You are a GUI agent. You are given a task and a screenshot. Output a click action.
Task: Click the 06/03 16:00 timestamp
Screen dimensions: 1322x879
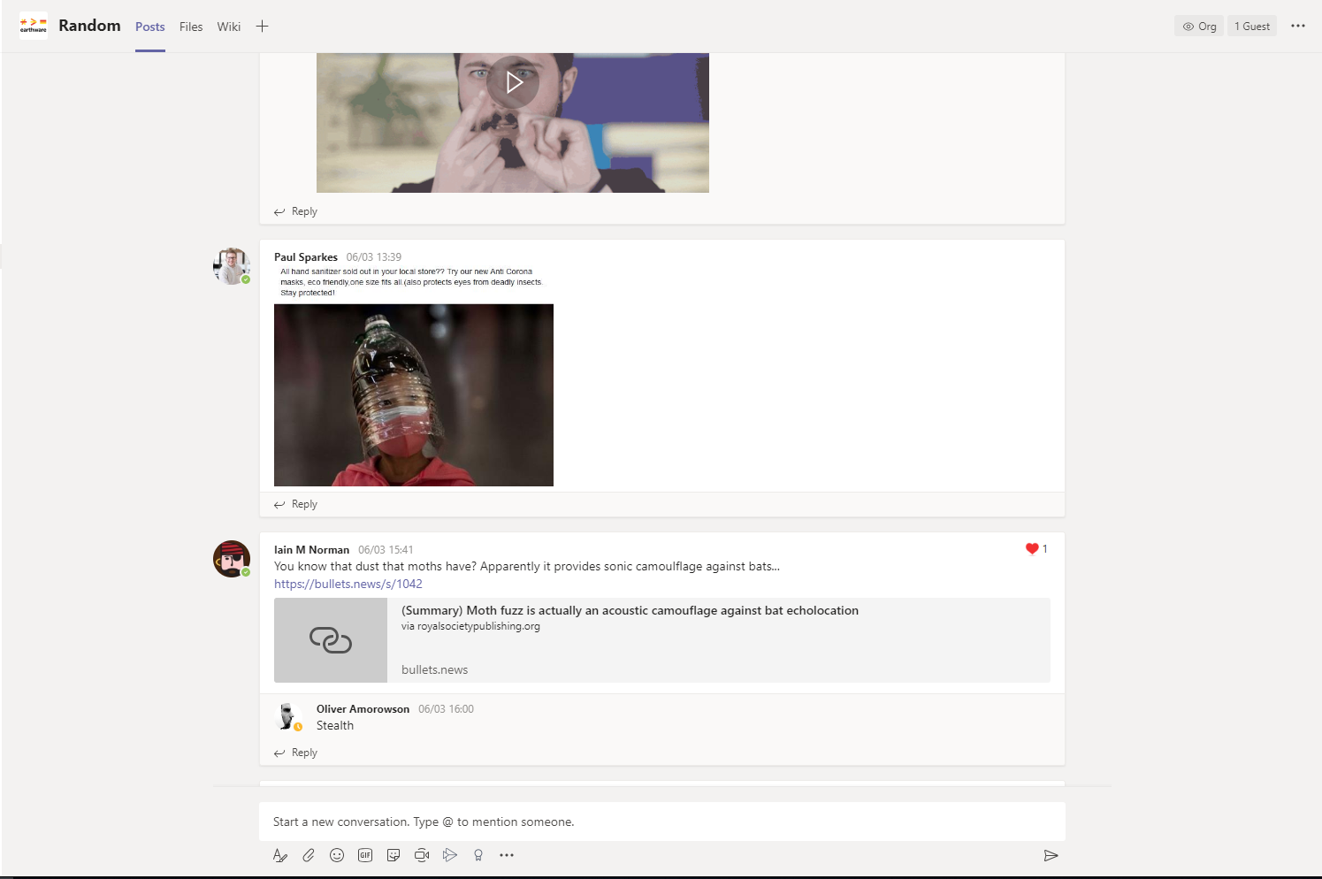(x=446, y=709)
